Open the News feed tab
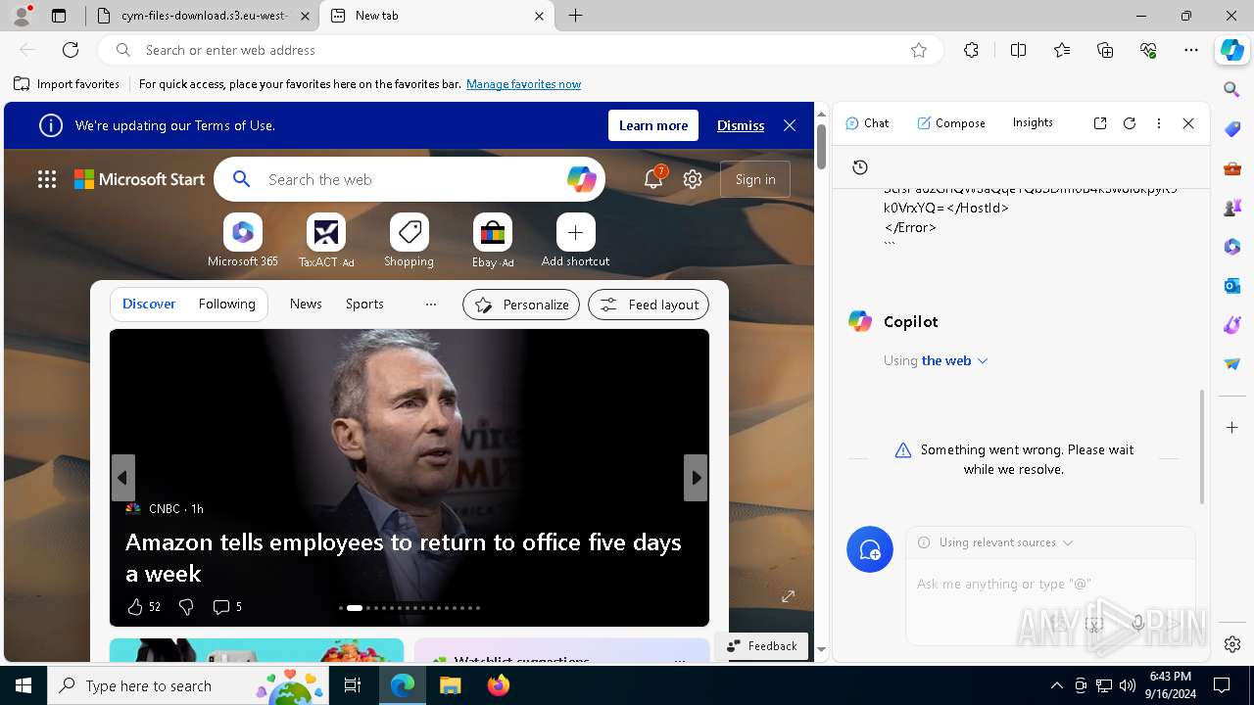Screen dimensions: 1254x705 306,305
